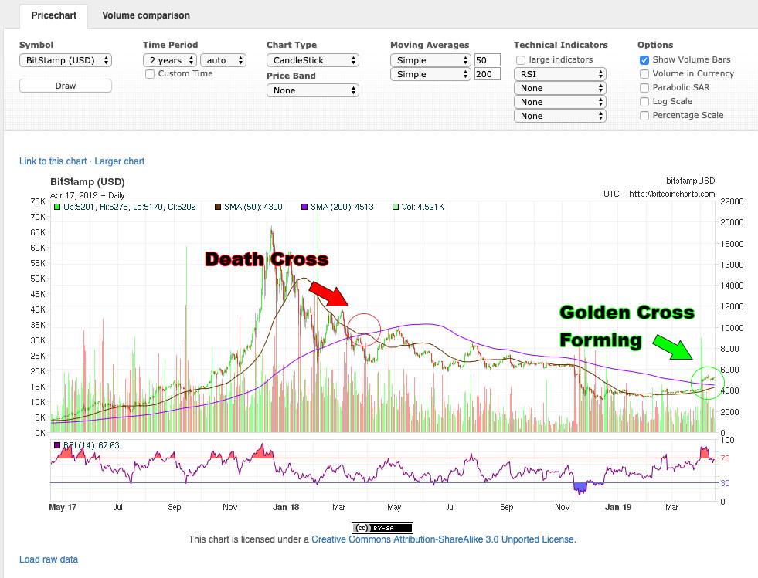Open the RSI technical indicator dropdown

[559, 74]
